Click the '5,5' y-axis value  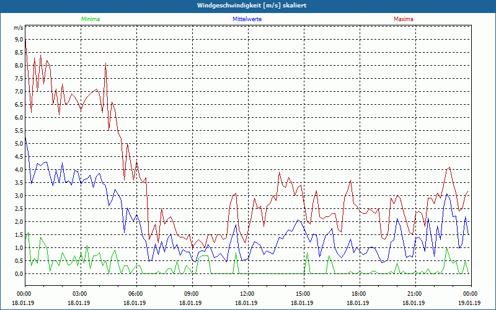pos(19,131)
